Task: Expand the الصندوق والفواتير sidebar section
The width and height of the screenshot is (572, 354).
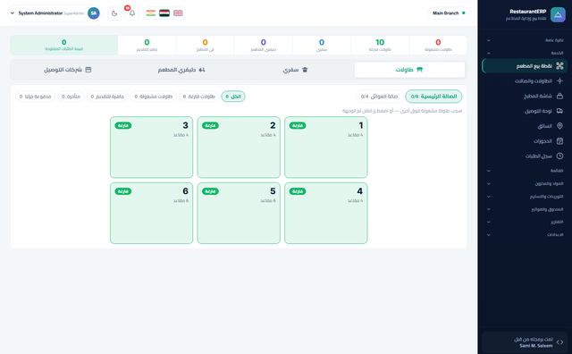Action: [x=526, y=209]
